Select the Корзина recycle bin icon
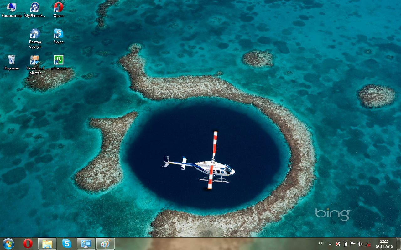Screen dimensions: 401x250 [x=12, y=62]
